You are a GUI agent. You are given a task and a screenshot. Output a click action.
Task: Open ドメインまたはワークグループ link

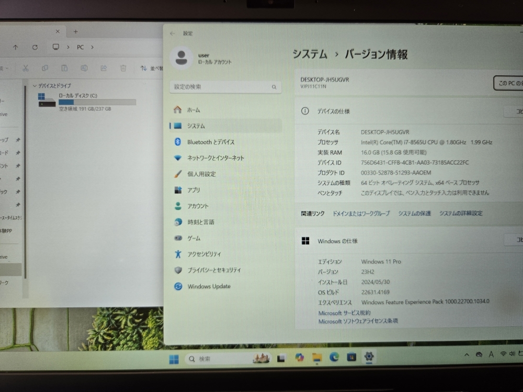(361, 213)
